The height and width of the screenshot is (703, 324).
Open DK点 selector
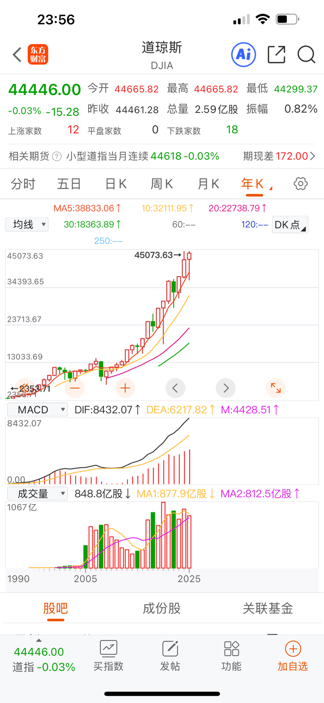point(290,224)
